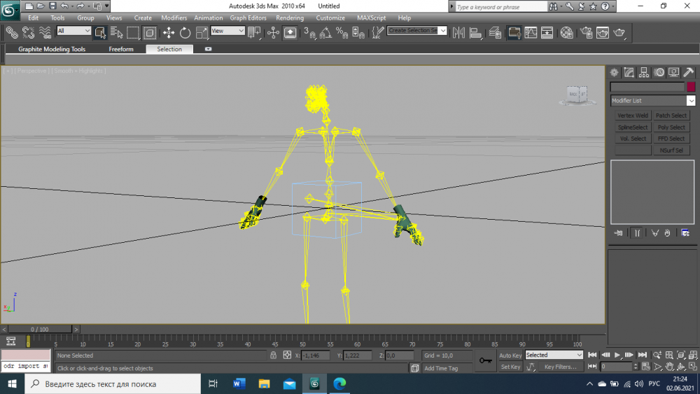Switch to the Freeform ribbon tab

[x=121, y=50]
